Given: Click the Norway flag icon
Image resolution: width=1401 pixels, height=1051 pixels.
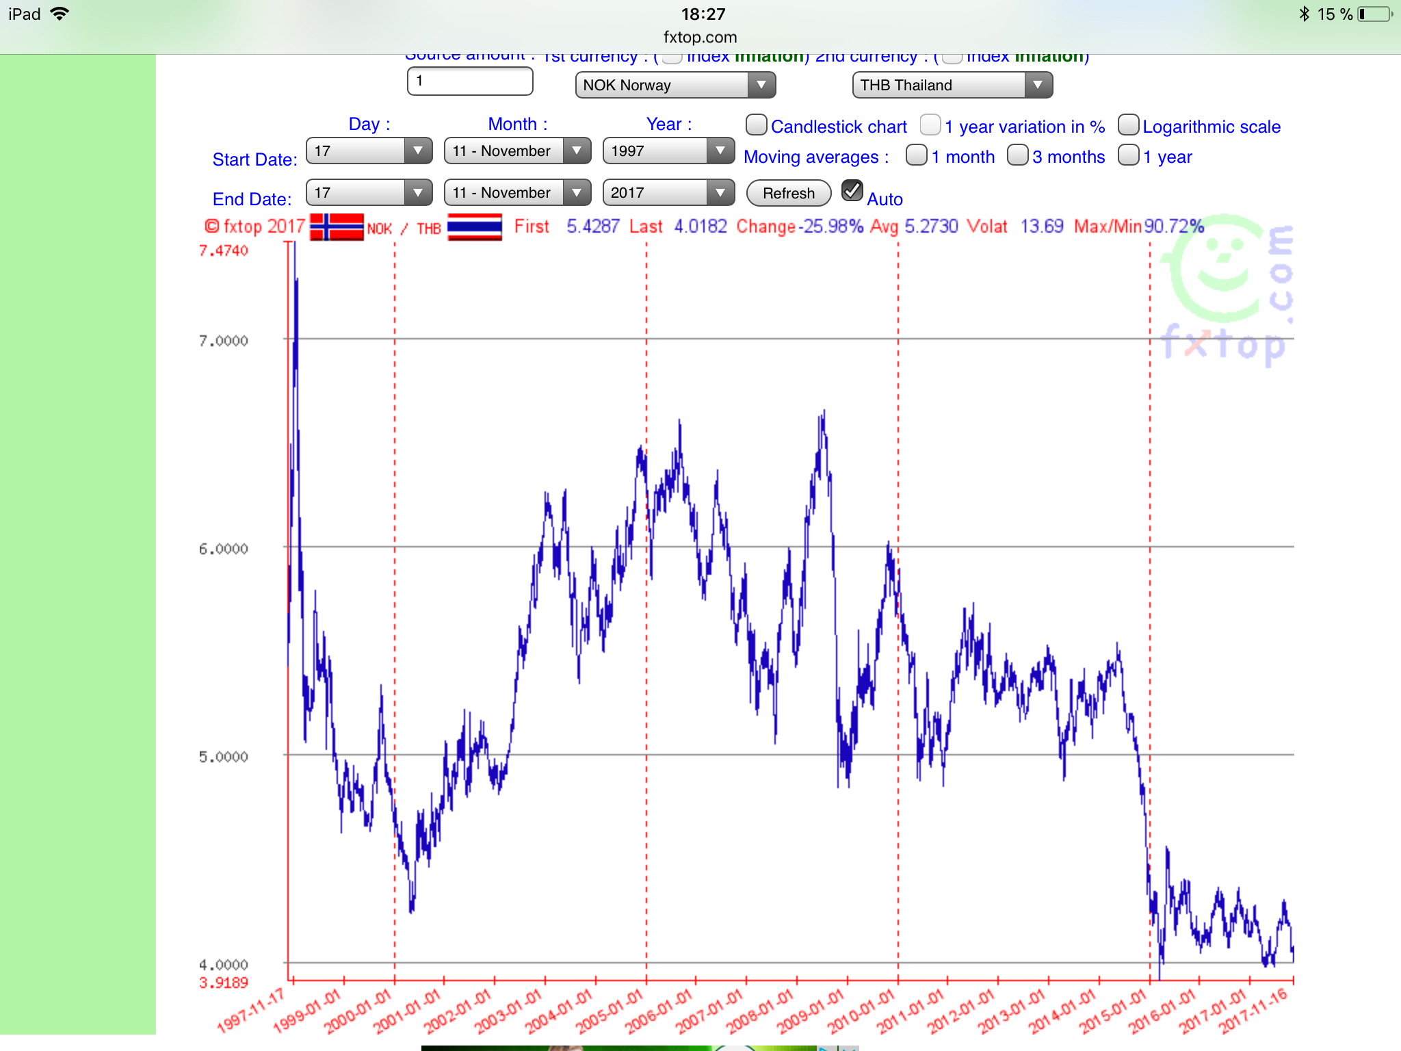Looking at the screenshot, I should (x=337, y=227).
